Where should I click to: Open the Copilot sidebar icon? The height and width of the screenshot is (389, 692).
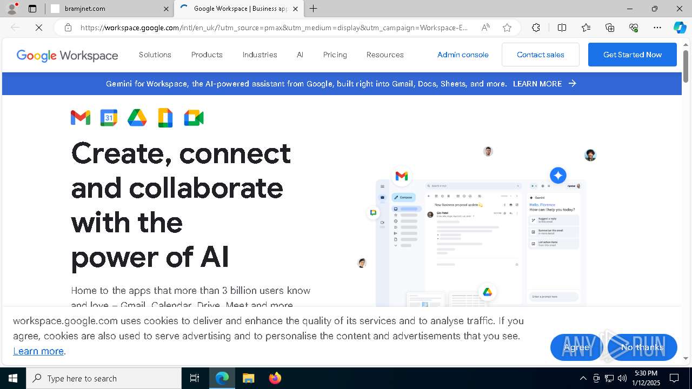click(680, 28)
